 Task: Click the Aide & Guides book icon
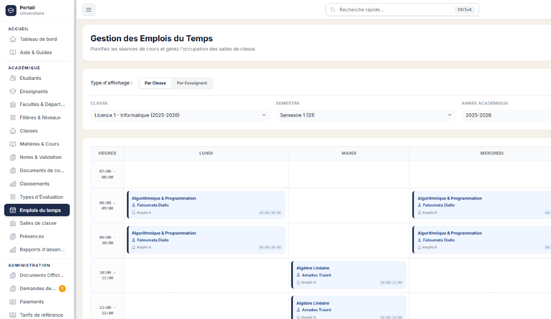pos(13,52)
